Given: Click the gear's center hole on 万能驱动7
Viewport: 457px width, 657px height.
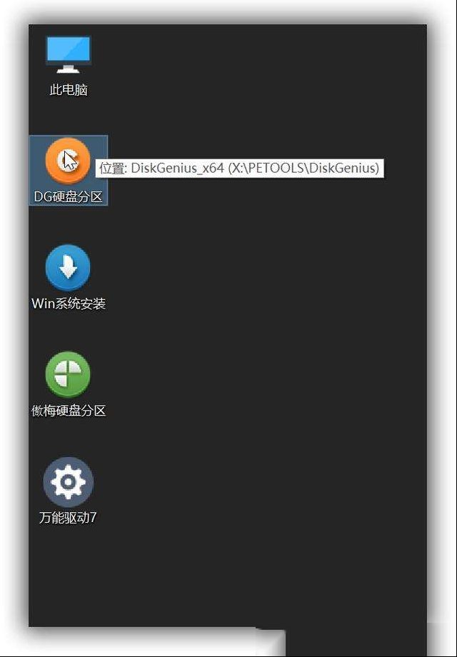Looking at the screenshot, I should pos(68,482).
